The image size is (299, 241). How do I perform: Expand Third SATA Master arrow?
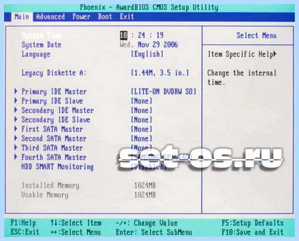[16, 147]
